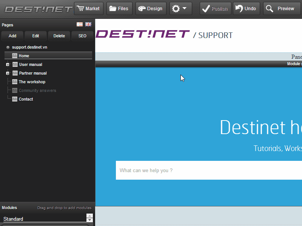302x226 pixels.
Task: Open the Design palette button
Action: tap(150, 9)
